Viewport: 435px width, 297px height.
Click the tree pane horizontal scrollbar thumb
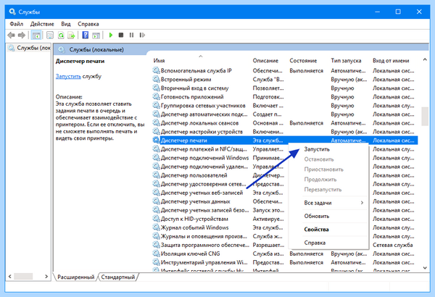[x=23, y=276]
